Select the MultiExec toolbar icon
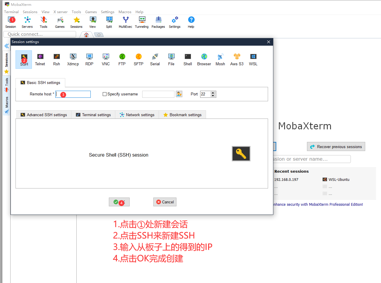The height and width of the screenshot is (283, 381). point(126,22)
